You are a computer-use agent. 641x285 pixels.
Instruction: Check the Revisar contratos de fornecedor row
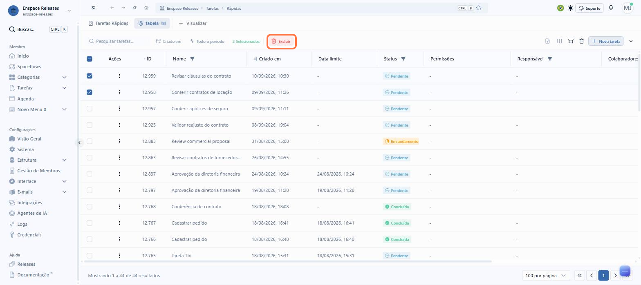click(x=90, y=158)
